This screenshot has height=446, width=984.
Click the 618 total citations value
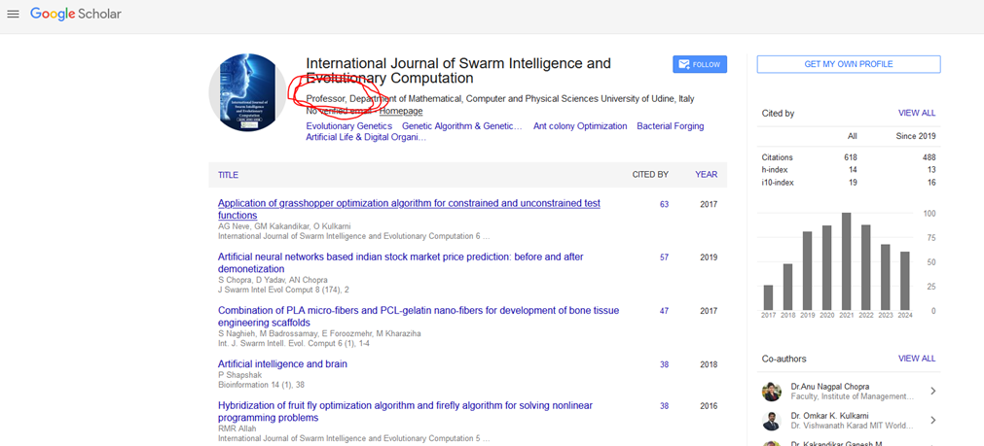click(x=851, y=157)
